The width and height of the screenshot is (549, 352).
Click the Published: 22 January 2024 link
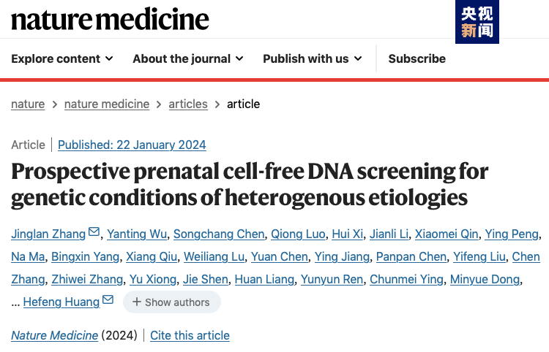click(x=132, y=145)
